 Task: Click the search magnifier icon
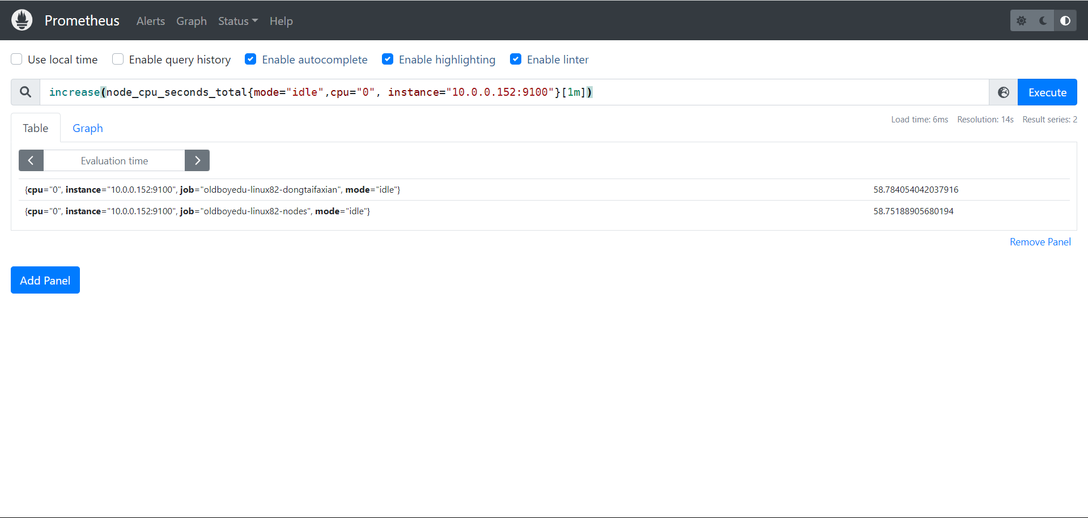[25, 92]
